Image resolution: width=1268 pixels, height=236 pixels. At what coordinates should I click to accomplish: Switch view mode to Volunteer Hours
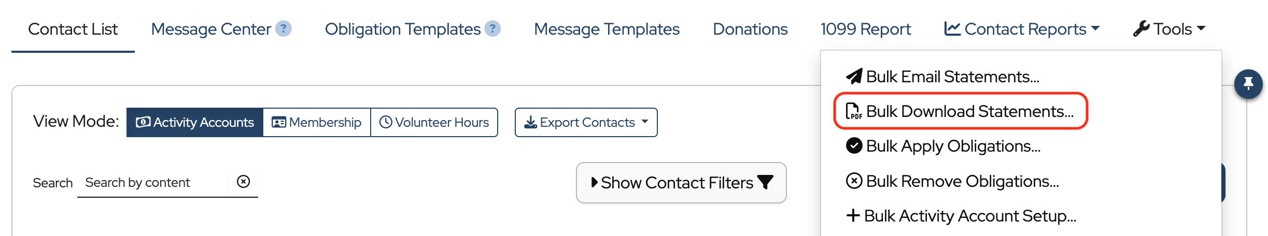[x=434, y=122]
